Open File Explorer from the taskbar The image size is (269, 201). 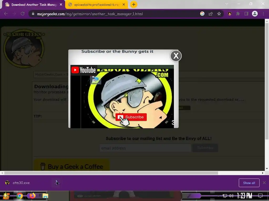(x=45, y=196)
